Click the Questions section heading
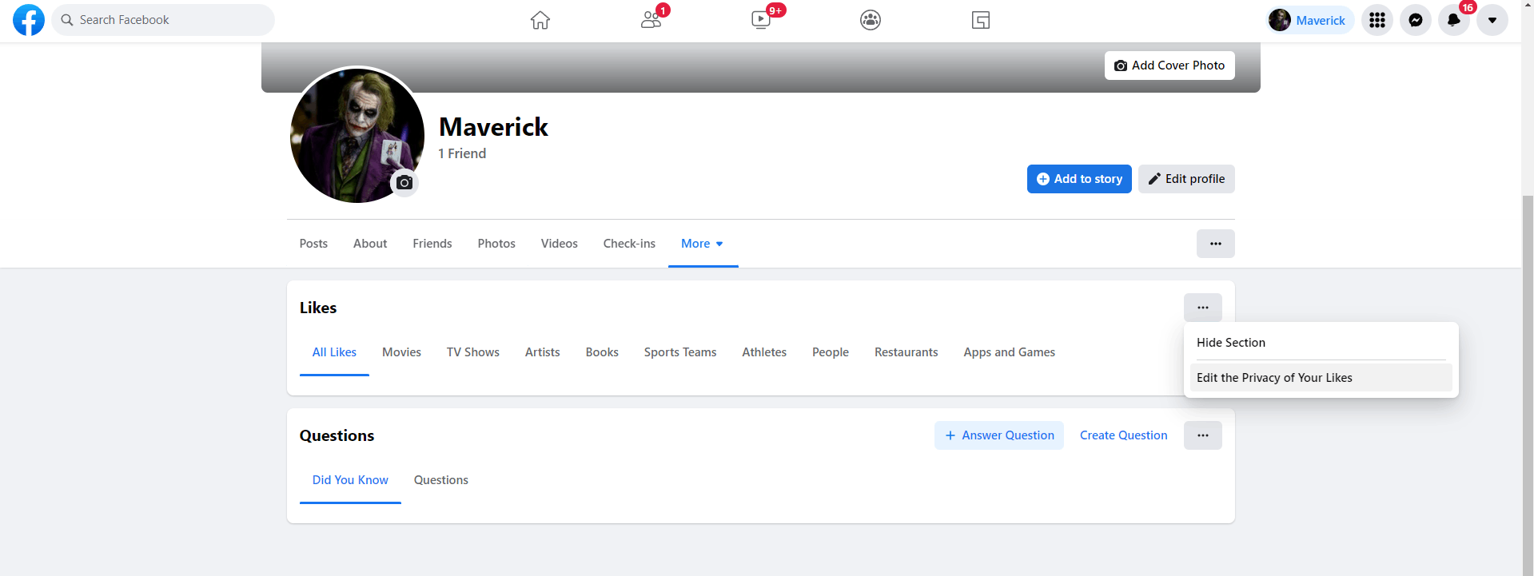This screenshot has height=576, width=1534. (x=337, y=435)
